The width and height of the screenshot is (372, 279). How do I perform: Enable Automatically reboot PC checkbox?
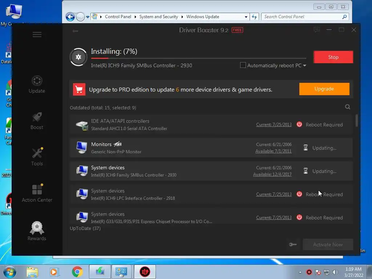point(243,65)
